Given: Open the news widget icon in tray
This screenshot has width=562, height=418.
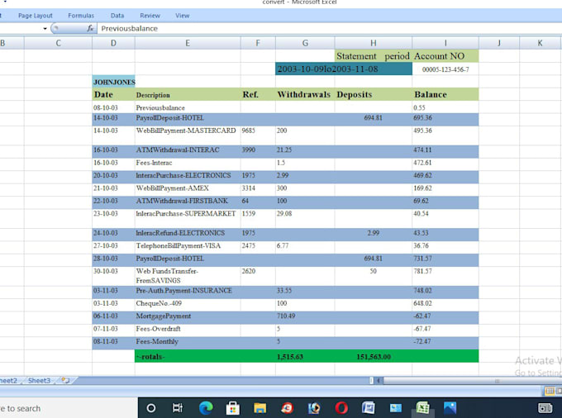Looking at the screenshot, I should click(545, 408).
